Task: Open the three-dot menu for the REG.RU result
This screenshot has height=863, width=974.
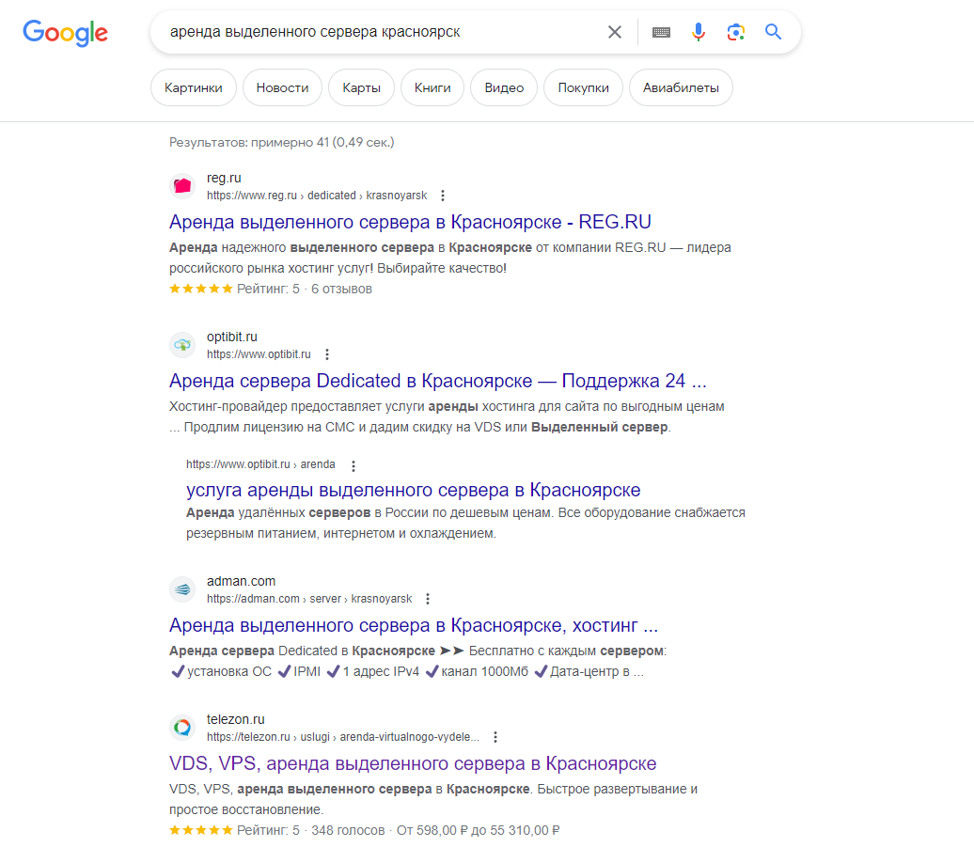Action: point(442,196)
